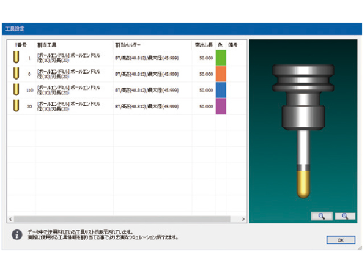Click the horizontal scrollbar right arrow
The height and width of the screenshot is (273, 364).
coord(243,219)
